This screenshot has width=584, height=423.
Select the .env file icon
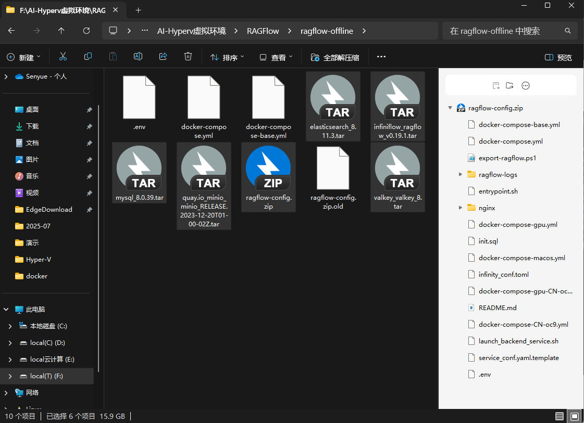click(x=139, y=97)
